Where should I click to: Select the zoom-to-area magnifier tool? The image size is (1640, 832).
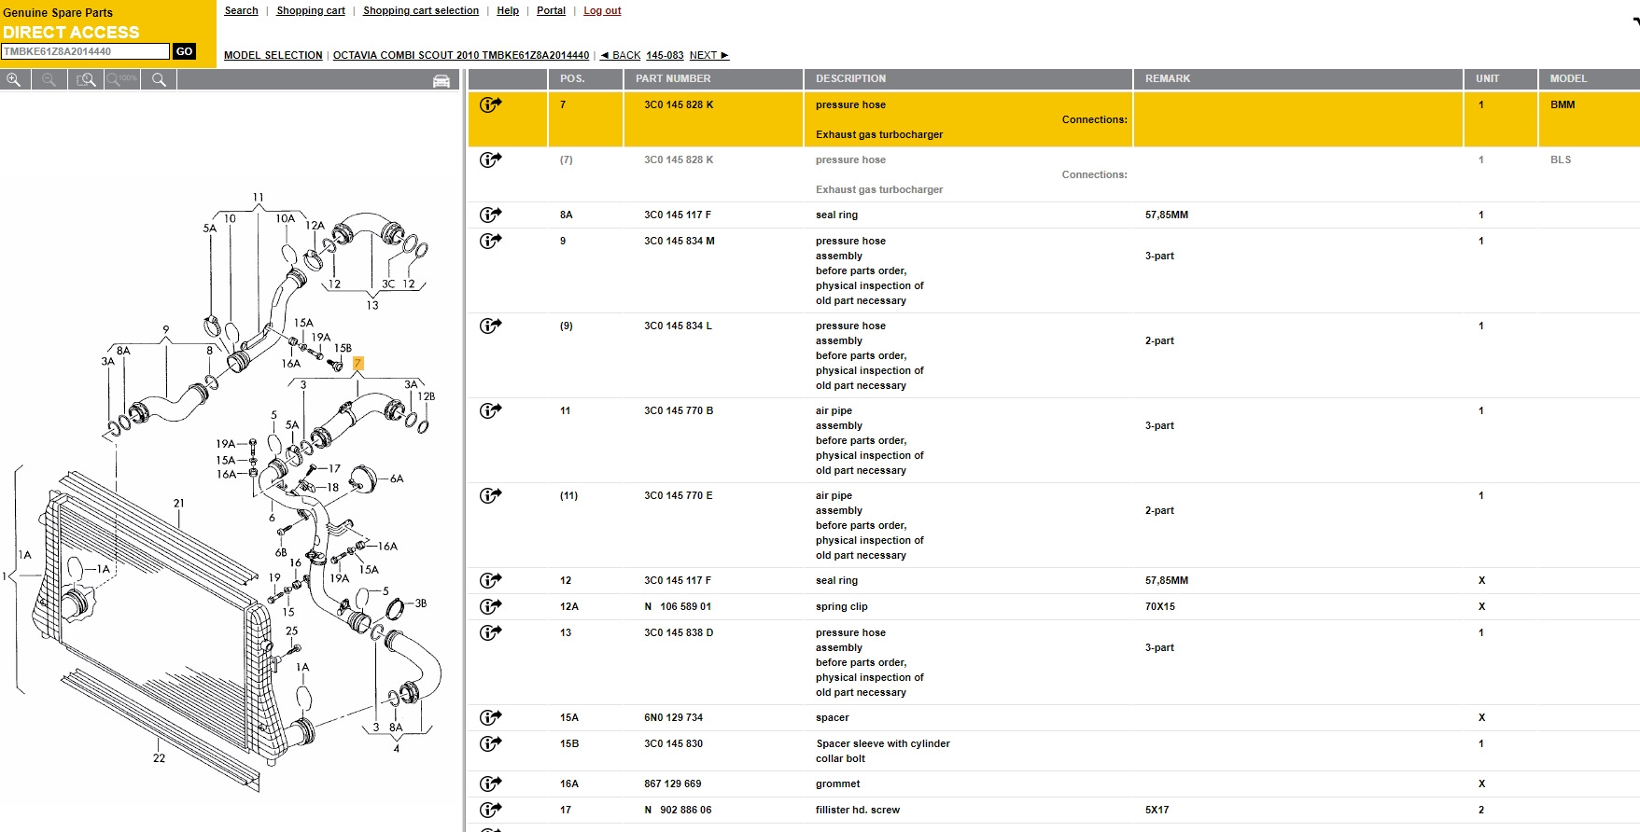[x=86, y=80]
